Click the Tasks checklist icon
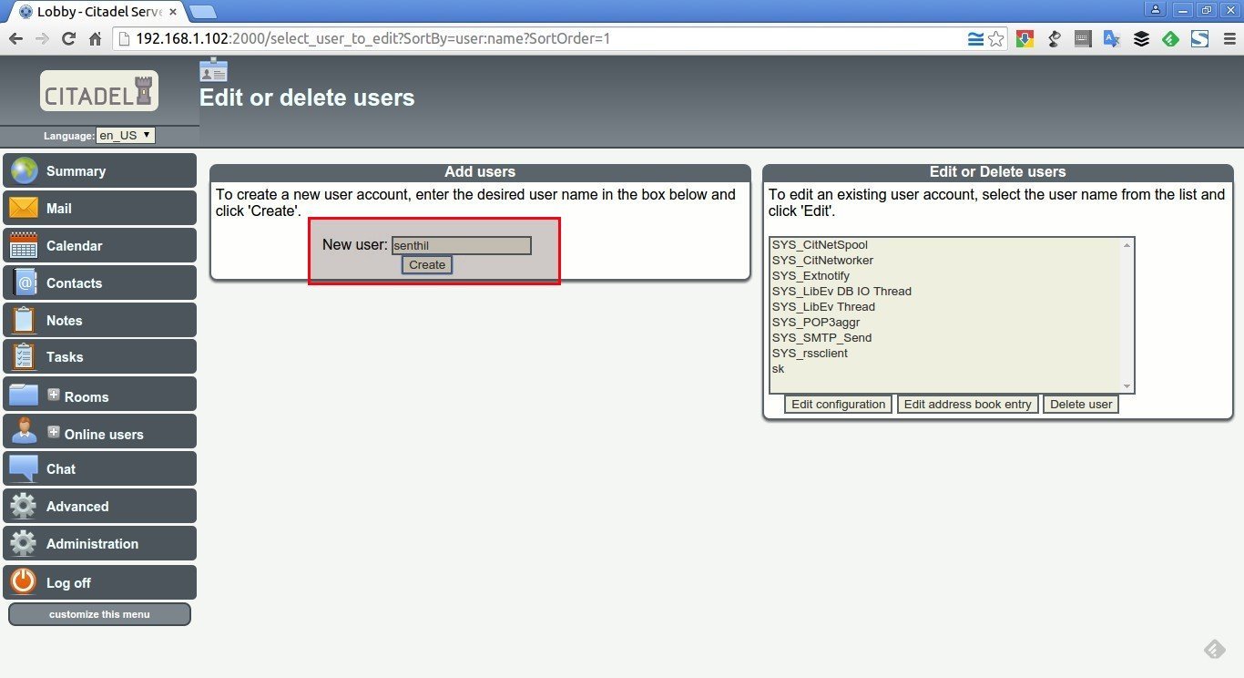The width and height of the screenshot is (1244, 678). [x=24, y=356]
